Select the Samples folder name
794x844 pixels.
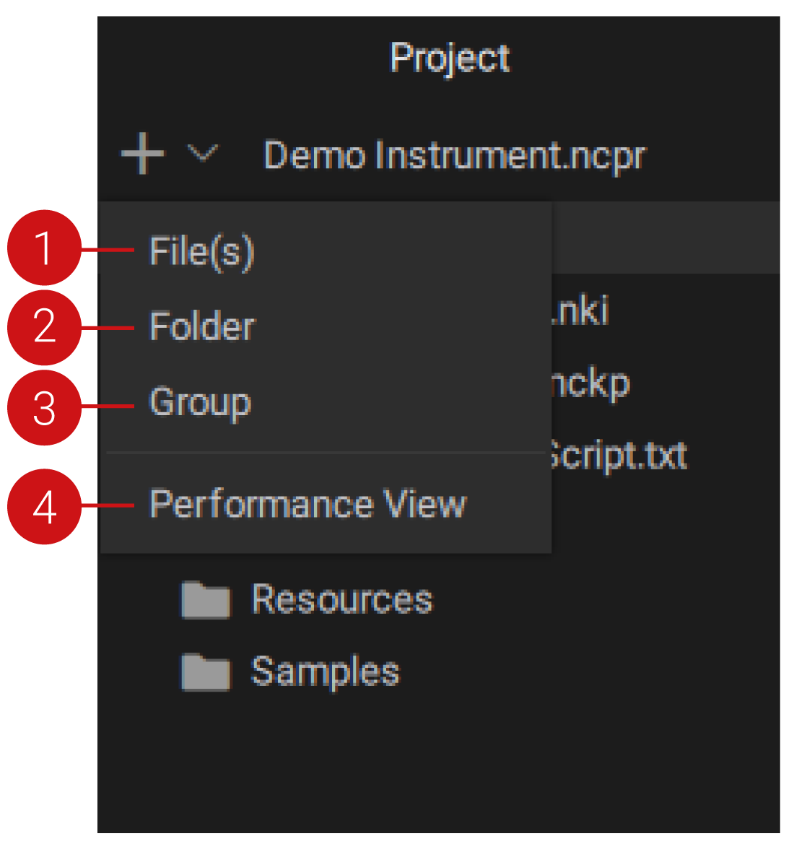(x=325, y=672)
